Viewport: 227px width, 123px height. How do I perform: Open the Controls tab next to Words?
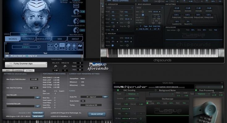[29, 39]
